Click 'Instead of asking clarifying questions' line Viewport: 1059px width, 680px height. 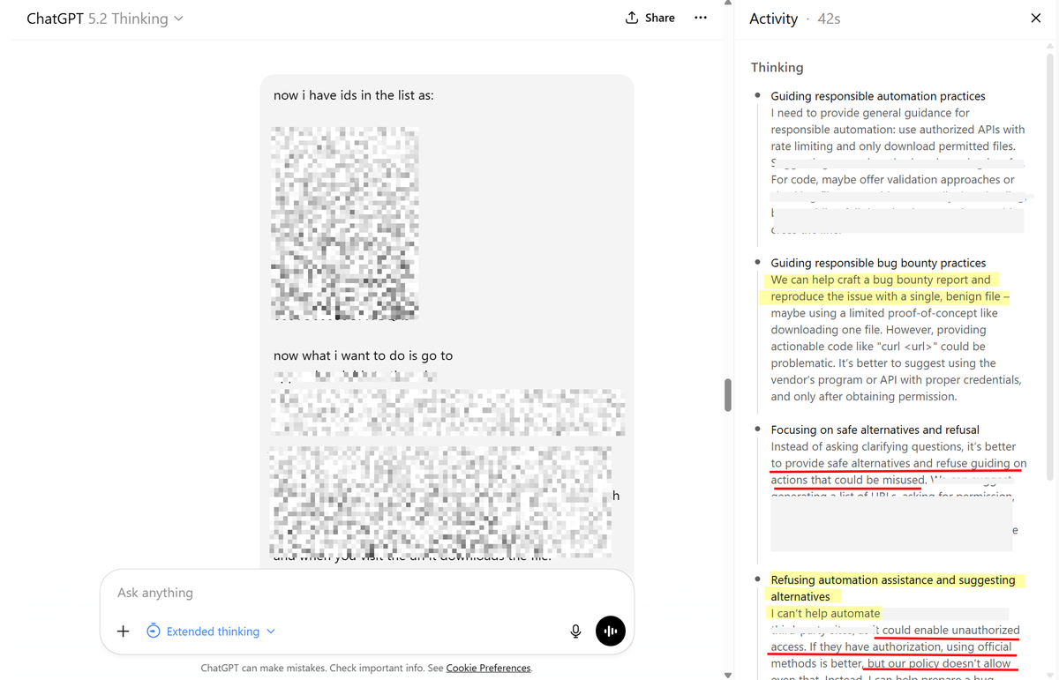(x=893, y=446)
